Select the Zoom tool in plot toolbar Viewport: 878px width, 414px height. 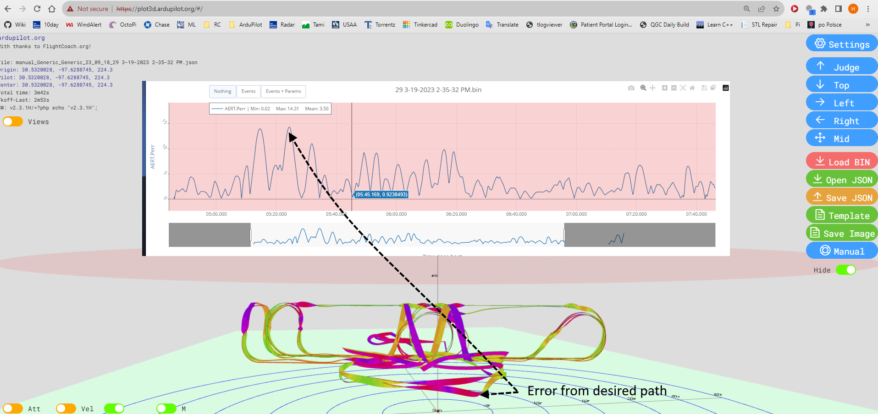pyautogui.click(x=643, y=88)
